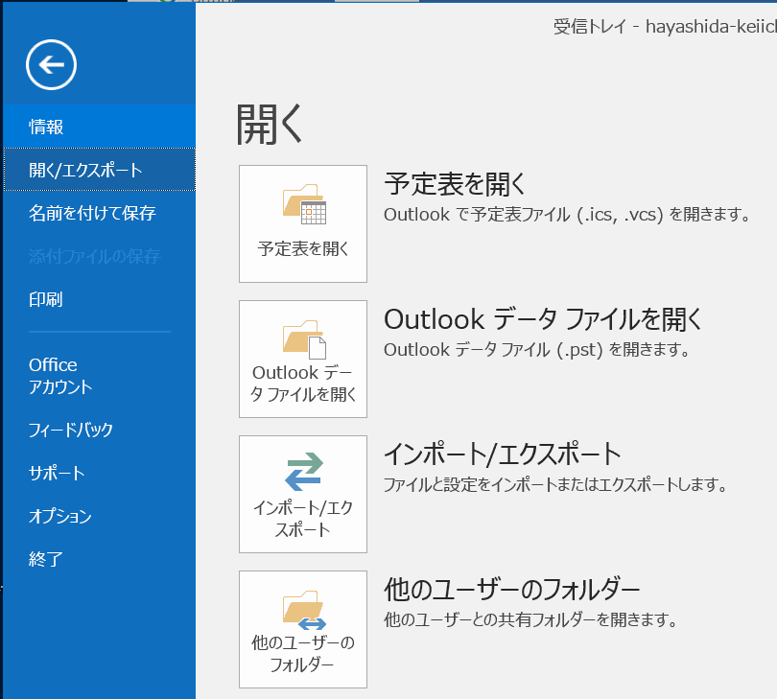Click the greyed-out 添付ファイルの保存 item

pyautogui.click(x=94, y=256)
